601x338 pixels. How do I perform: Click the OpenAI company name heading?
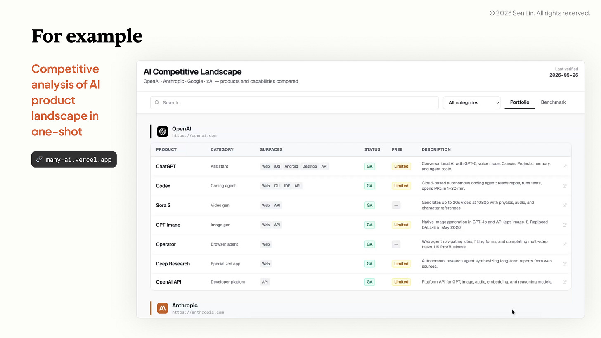182,129
